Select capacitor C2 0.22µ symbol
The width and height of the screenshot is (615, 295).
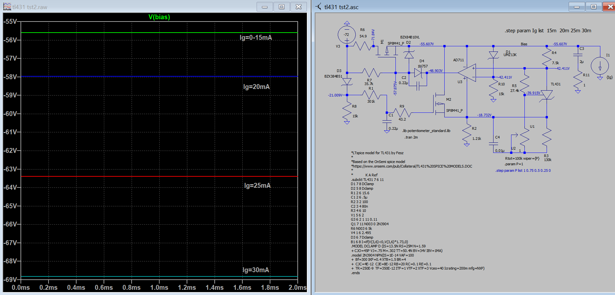click(x=419, y=86)
